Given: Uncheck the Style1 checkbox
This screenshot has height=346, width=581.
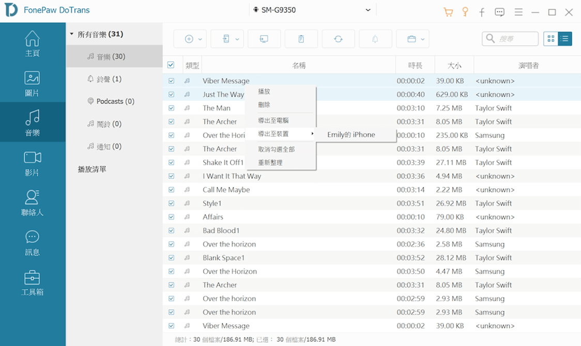Looking at the screenshot, I should [171, 203].
